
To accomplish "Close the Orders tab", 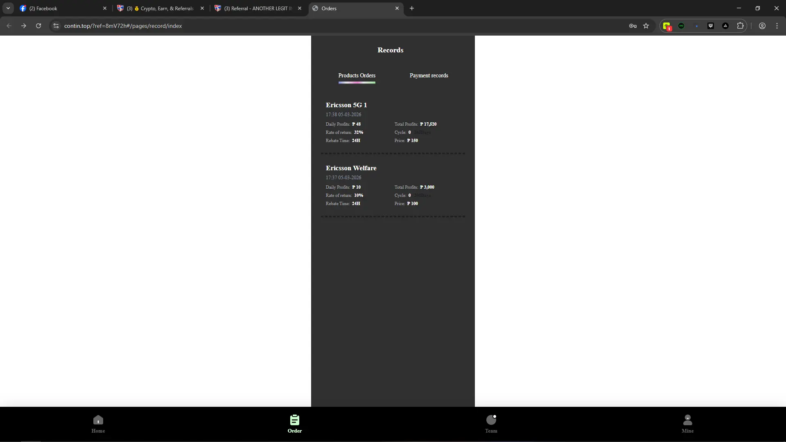I will coord(397,8).
